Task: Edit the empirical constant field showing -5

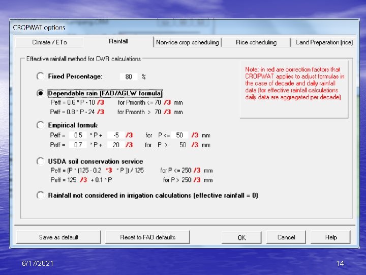Action: pyautogui.click(x=116, y=135)
